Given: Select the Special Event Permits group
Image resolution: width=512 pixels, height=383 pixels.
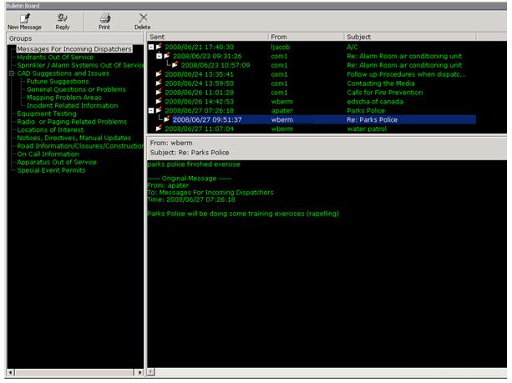Looking at the screenshot, I should [x=53, y=169].
